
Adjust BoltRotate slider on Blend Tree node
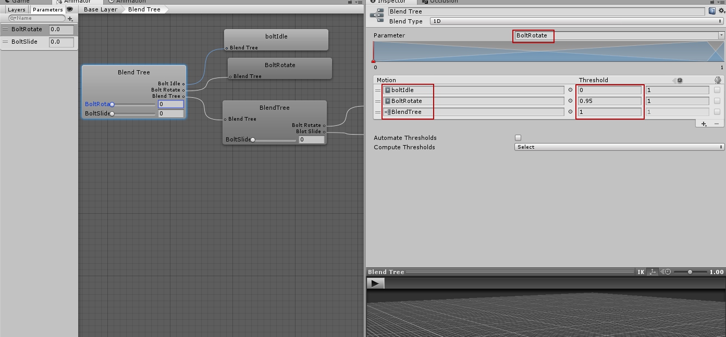coord(133,104)
